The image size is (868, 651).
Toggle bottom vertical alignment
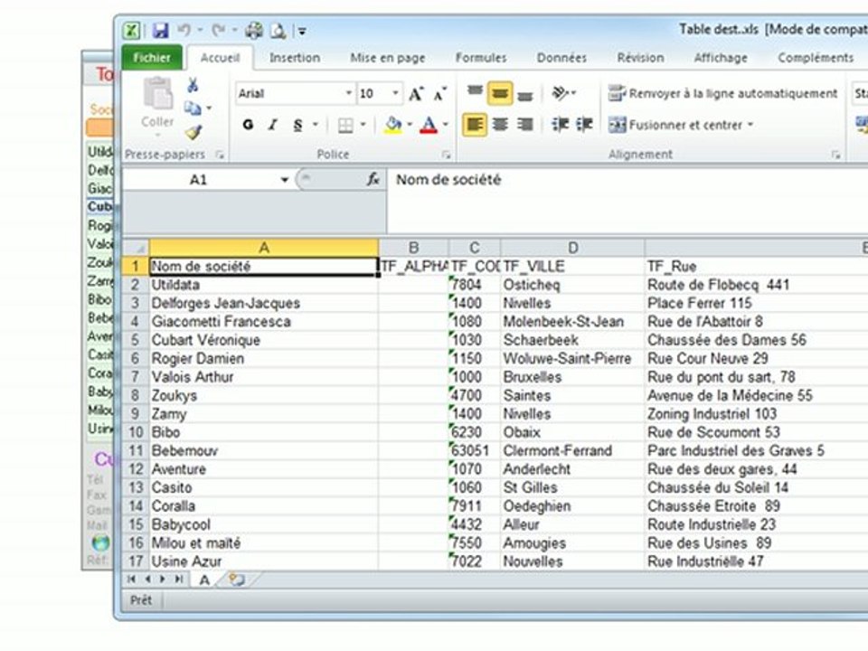(x=524, y=94)
